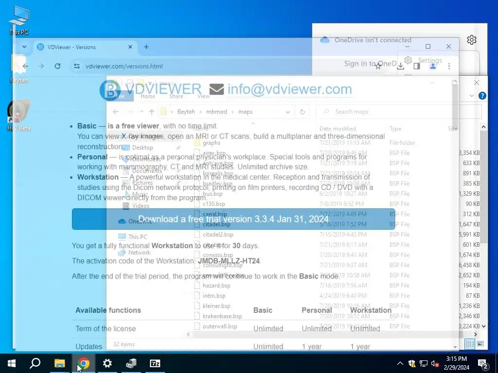Switch to Chrome on the taskbar
The width and height of the screenshot is (498, 373).
[x=83, y=363]
